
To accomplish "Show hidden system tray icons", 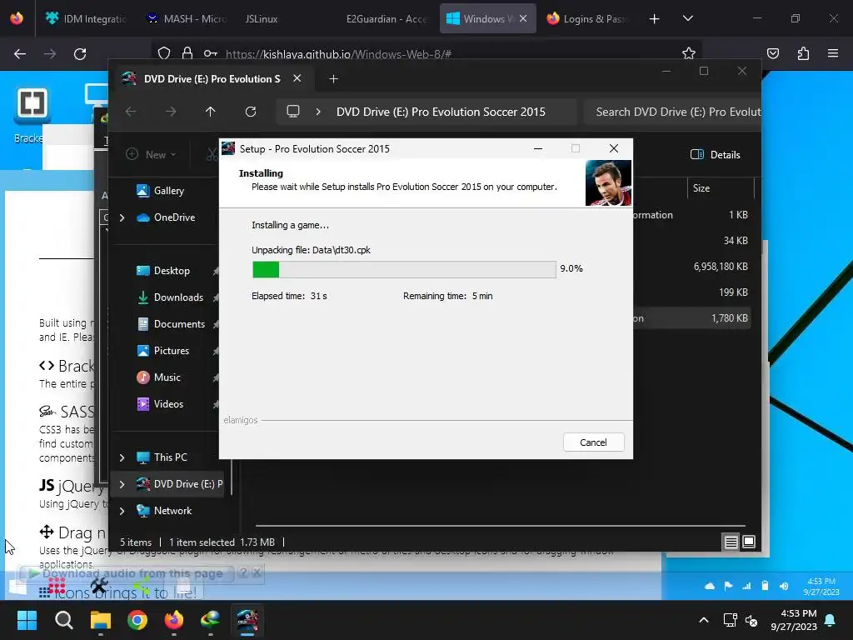I will point(703,620).
